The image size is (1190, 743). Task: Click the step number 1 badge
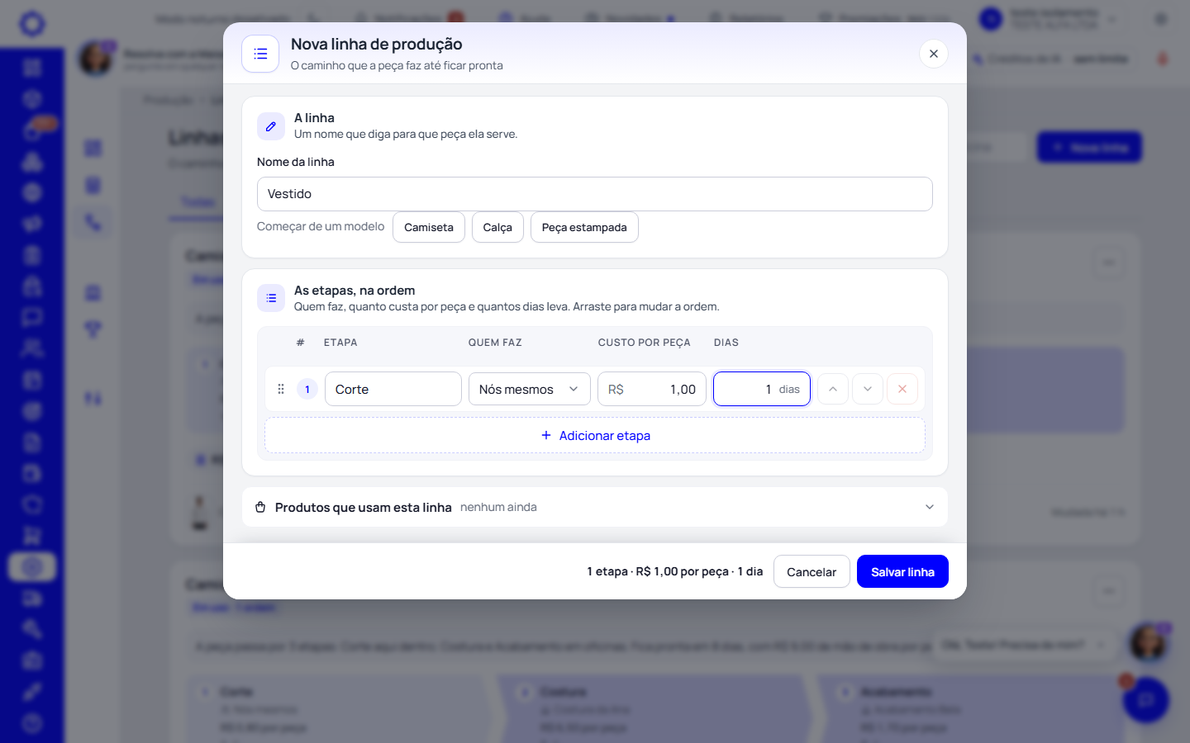click(x=307, y=389)
